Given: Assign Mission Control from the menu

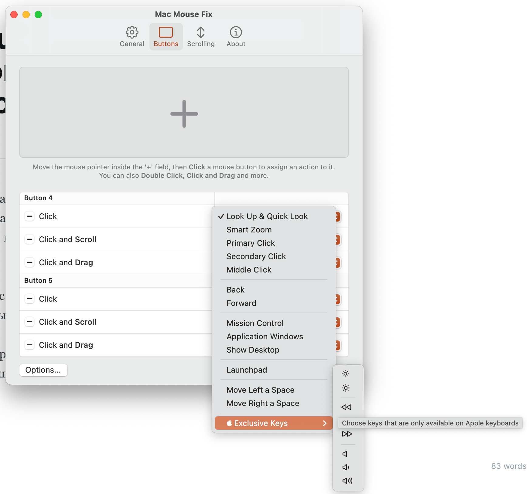Looking at the screenshot, I should tap(274, 323).
